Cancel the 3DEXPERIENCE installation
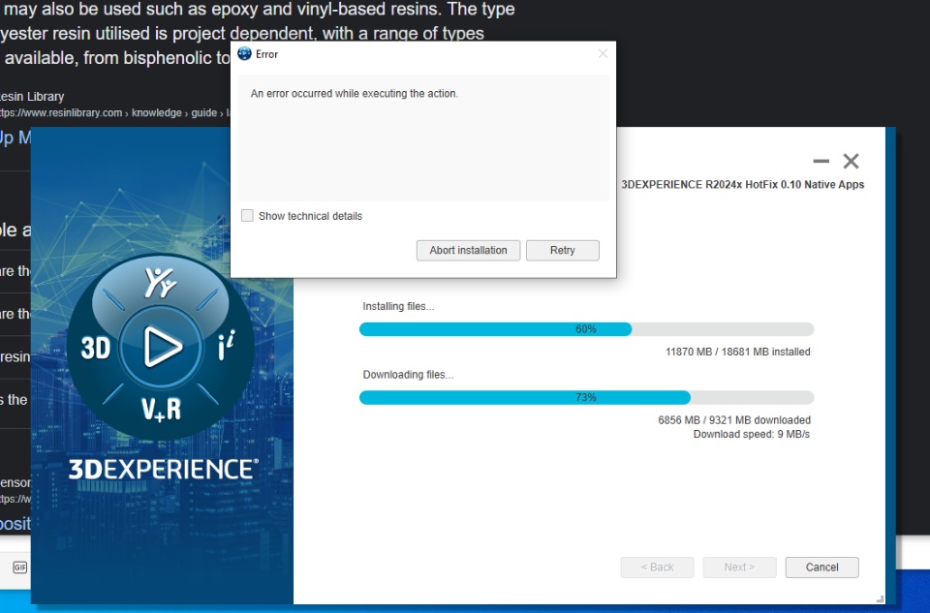Viewport: 930px width, 613px height. 821,567
